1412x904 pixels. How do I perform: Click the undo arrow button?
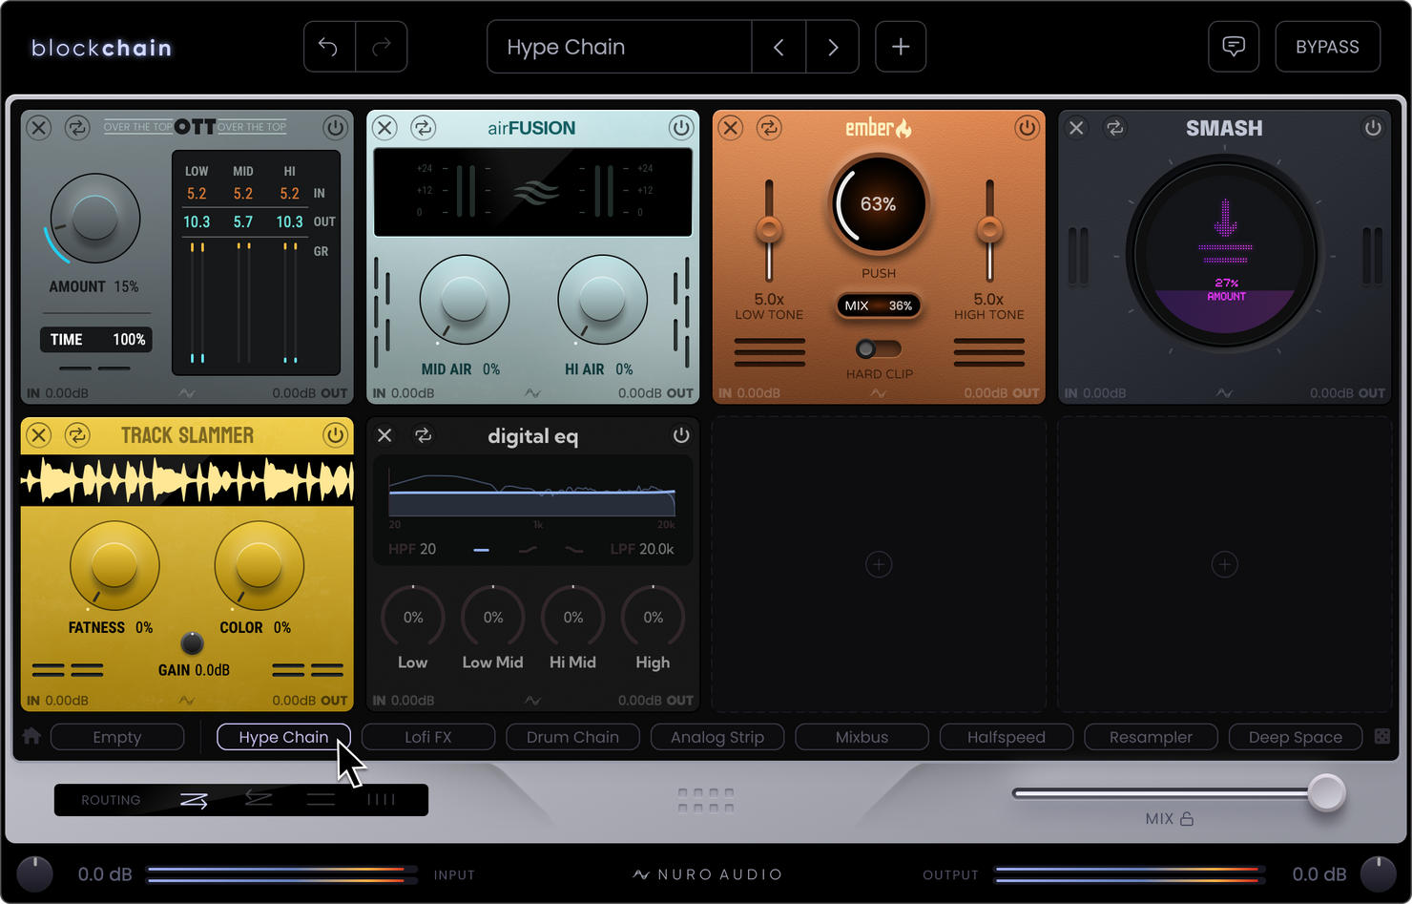pyautogui.click(x=329, y=47)
